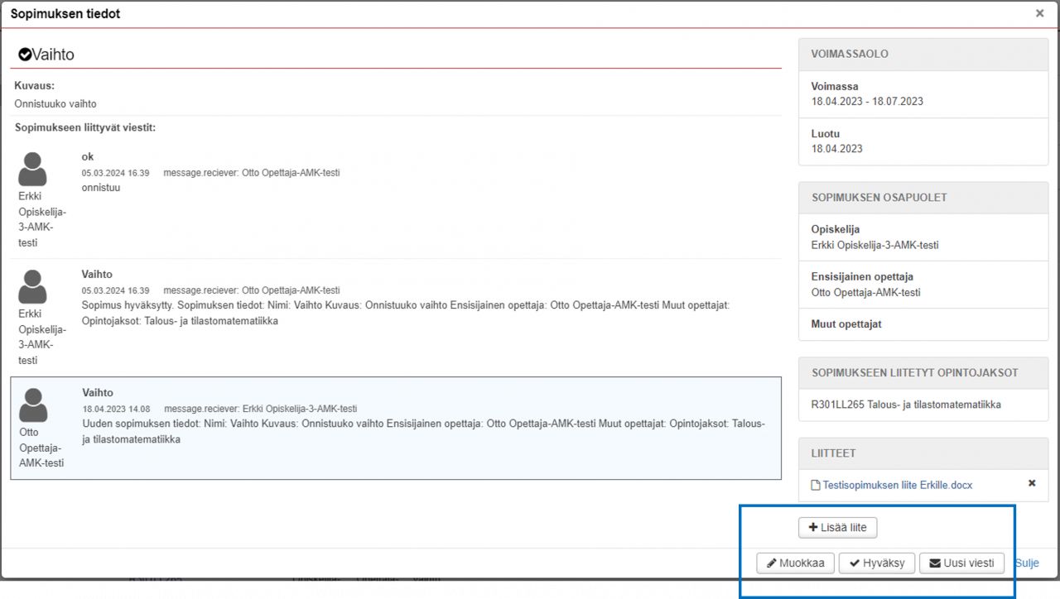This screenshot has height=599, width=1060.
Task: Open Testisopimuksen liite Erkille.docx attachment
Action: (x=898, y=486)
